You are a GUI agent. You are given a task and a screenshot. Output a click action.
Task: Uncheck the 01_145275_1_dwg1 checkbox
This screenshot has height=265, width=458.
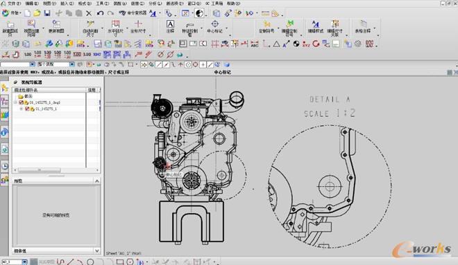[x=21, y=102]
